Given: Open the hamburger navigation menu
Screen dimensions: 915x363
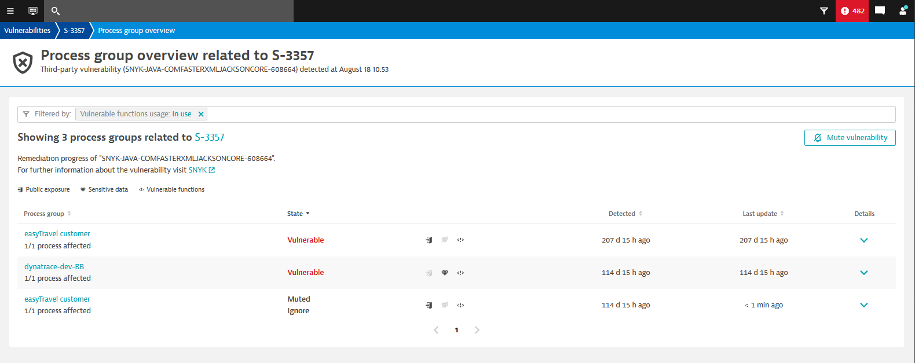Looking at the screenshot, I should 10,11.
